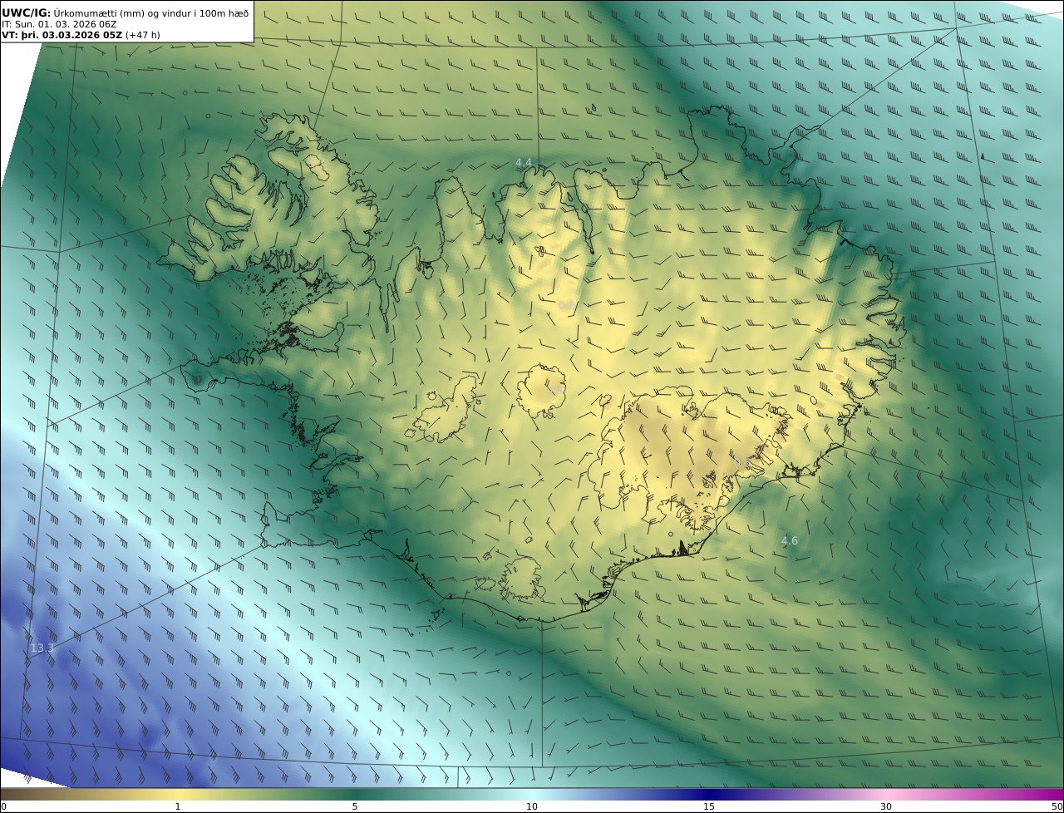Screen dimensions: 1064x813
Task: Click the 4.6 value label off the southeast coast
Action: point(789,540)
